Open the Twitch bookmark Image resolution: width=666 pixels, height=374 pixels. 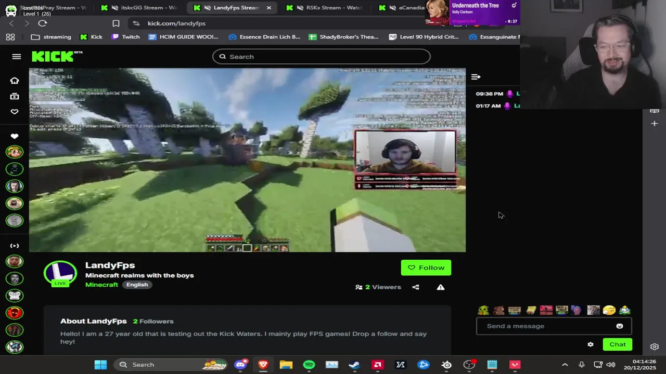pos(126,37)
